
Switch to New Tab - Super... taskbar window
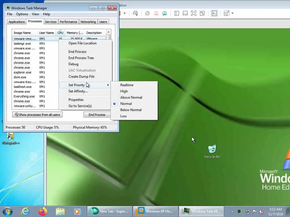pos(110,211)
